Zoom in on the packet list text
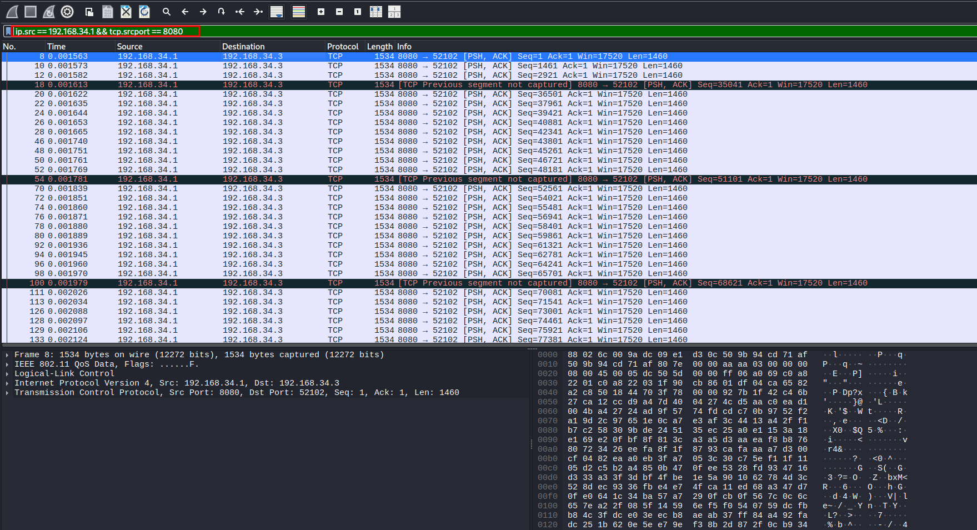977x530 pixels. (320, 11)
